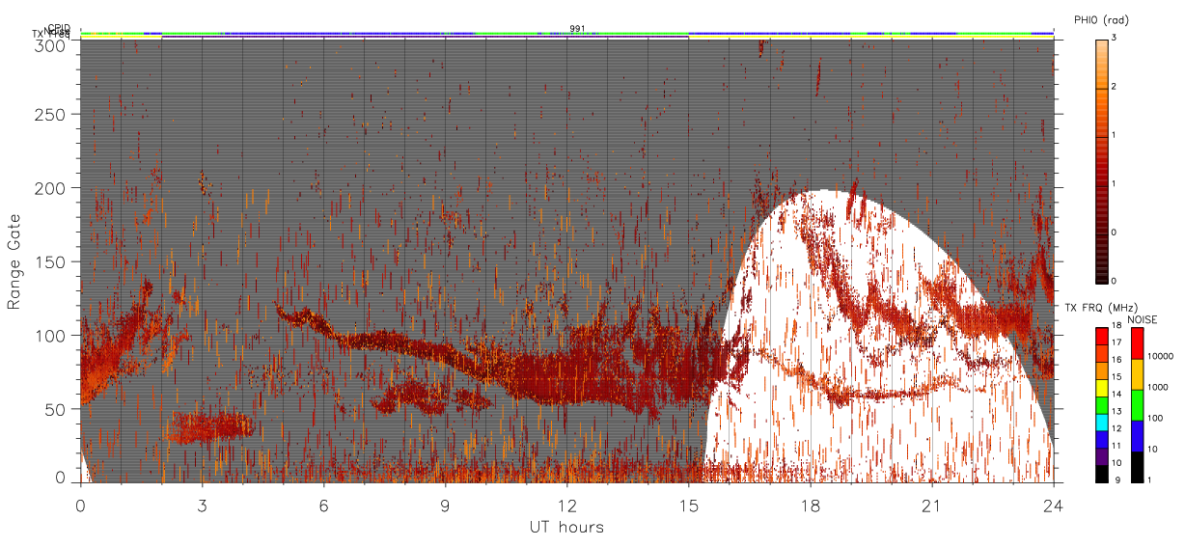Click the 0 tick on UT hours axis
Screen dimensions: 1185x547
pyautogui.click(x=81, y=505)
